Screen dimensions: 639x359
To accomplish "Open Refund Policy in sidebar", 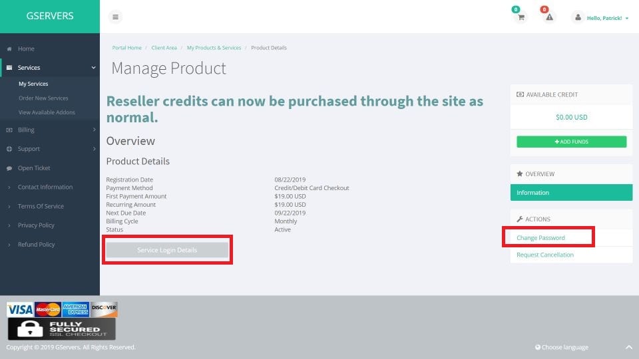I will point(36,245).
